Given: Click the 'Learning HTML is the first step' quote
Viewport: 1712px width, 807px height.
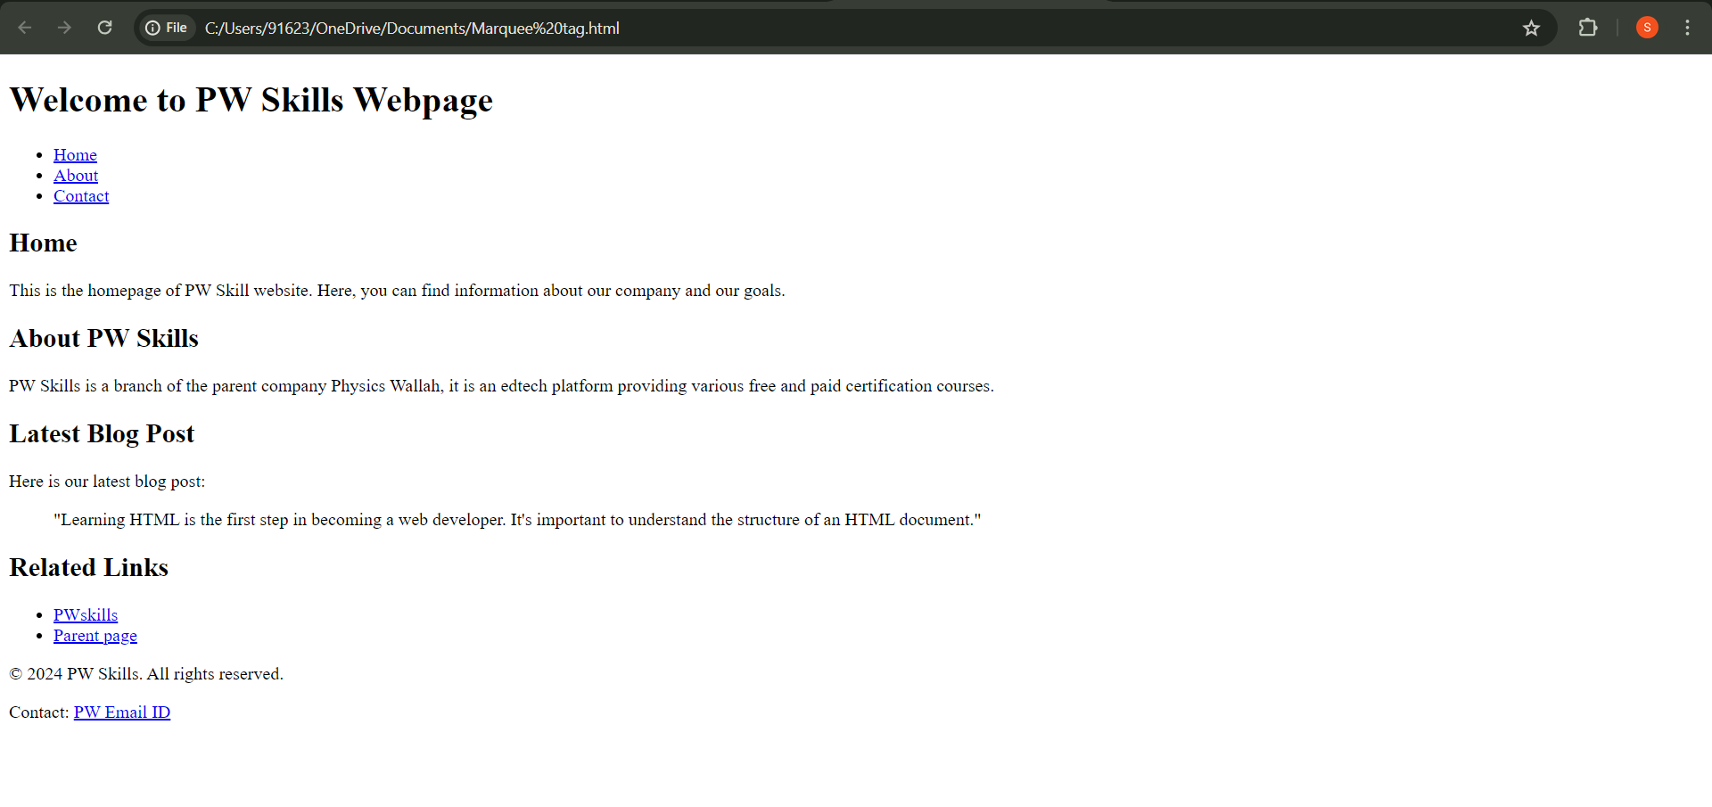Looking at the screenshot, I should [x=517, y=520].
